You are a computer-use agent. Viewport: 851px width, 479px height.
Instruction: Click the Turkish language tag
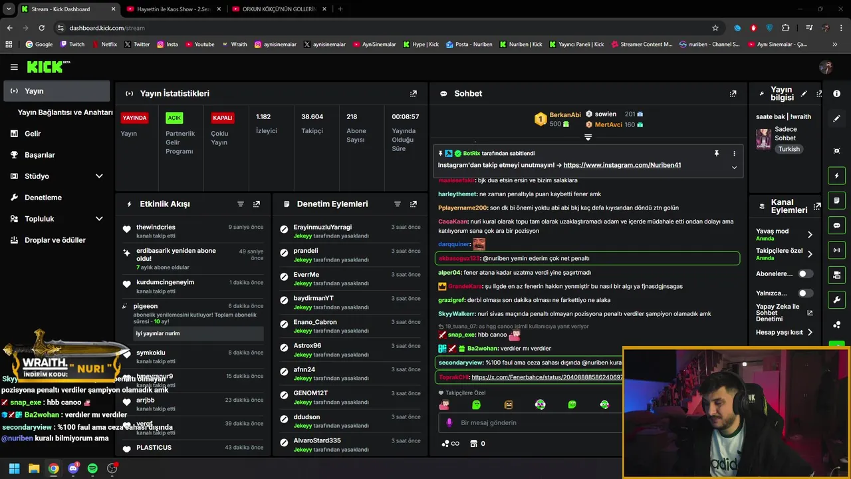point(789,149)
